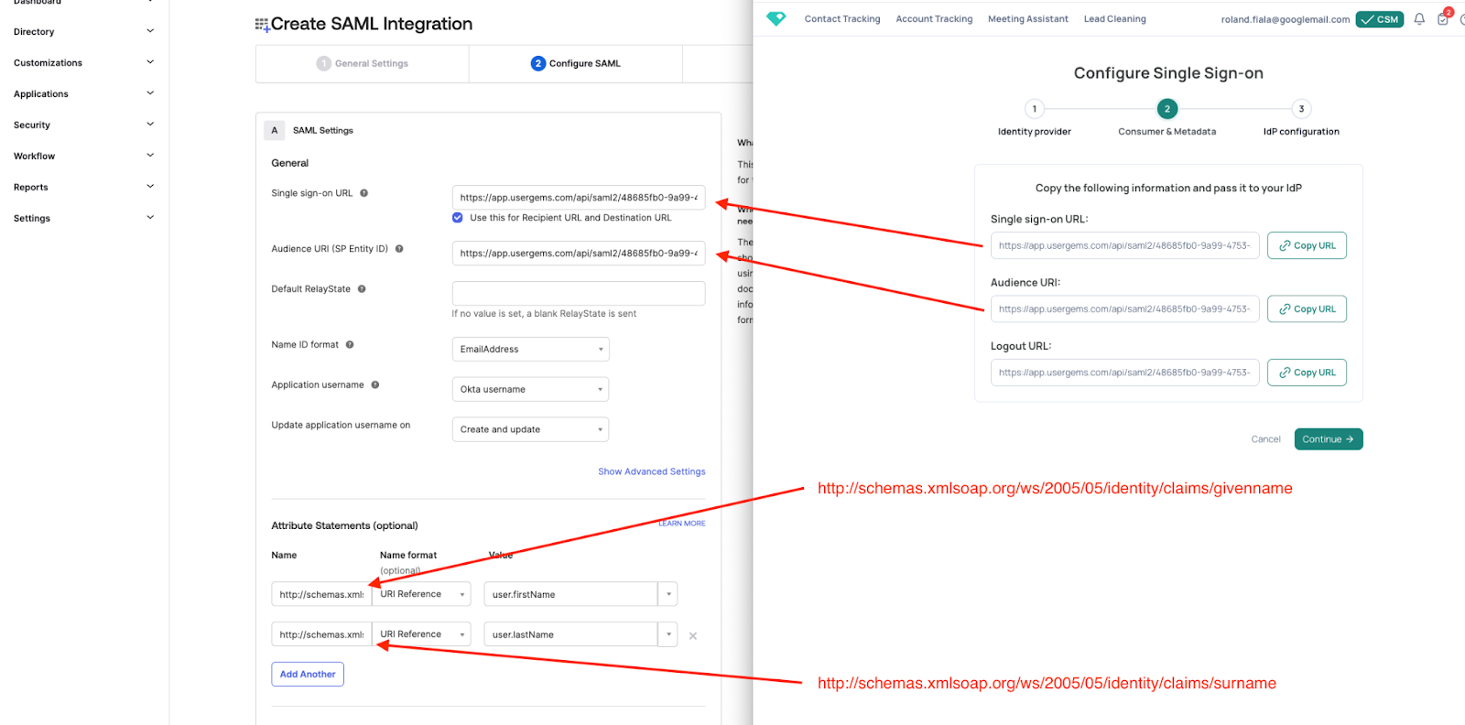Image resolution: width=1465 pixels, height=725 pixels.
Task: Click the A badge beside SAML Settings
Action: coord(274,130)
